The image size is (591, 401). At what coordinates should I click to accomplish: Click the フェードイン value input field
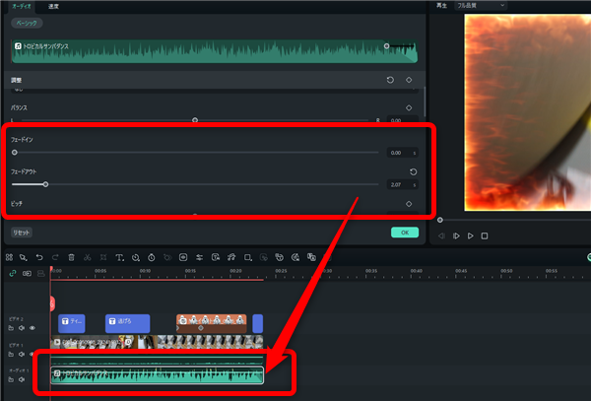pos(399,153)
